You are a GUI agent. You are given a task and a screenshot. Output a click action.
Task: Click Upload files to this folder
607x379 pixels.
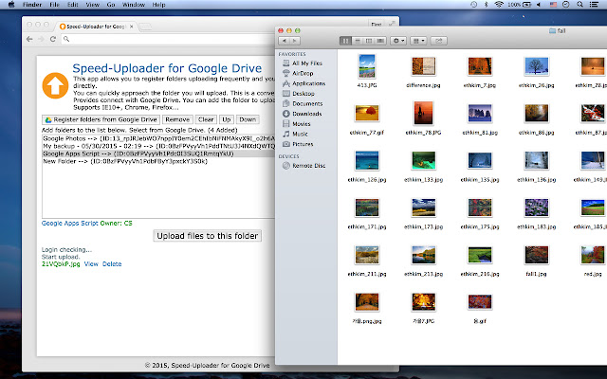208,235
